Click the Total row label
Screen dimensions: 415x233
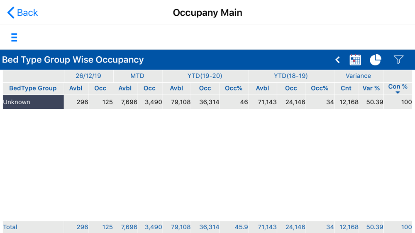[x=10, y=227]
